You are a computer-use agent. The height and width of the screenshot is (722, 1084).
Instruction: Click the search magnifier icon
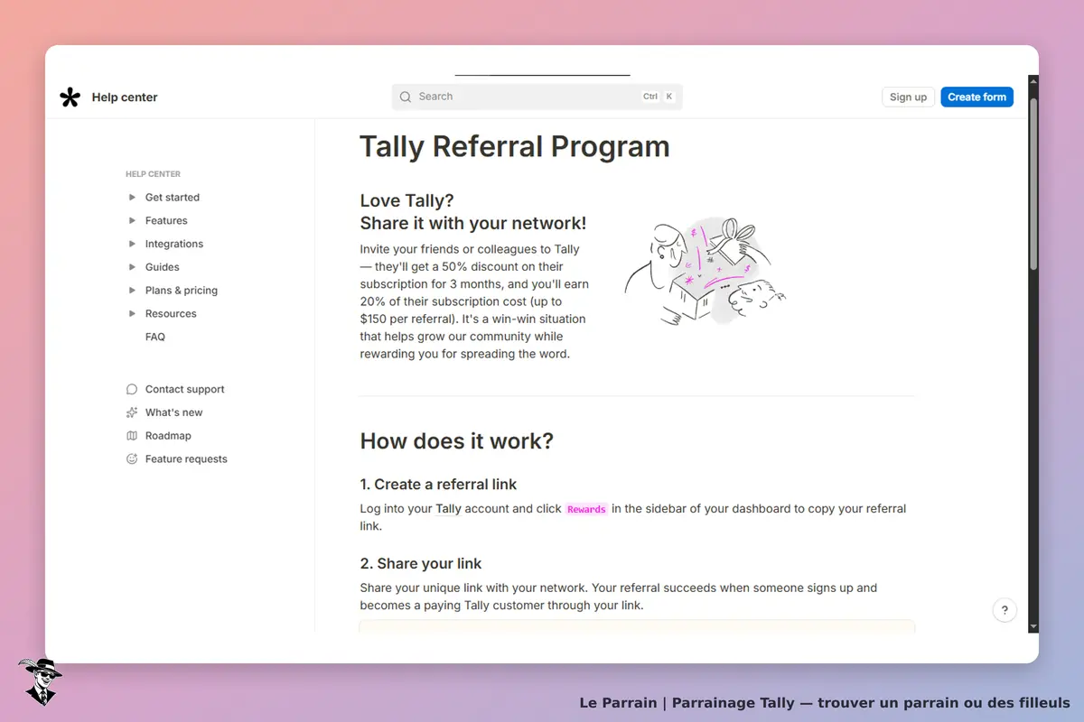point(406,97)
